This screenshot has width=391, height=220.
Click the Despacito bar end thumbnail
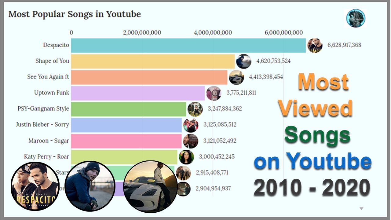(x=315, y=45)
